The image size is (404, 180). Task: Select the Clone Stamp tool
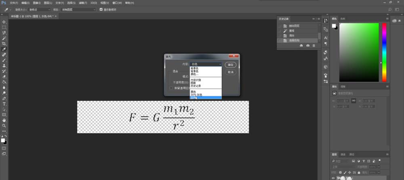click(x=4, y=66)
